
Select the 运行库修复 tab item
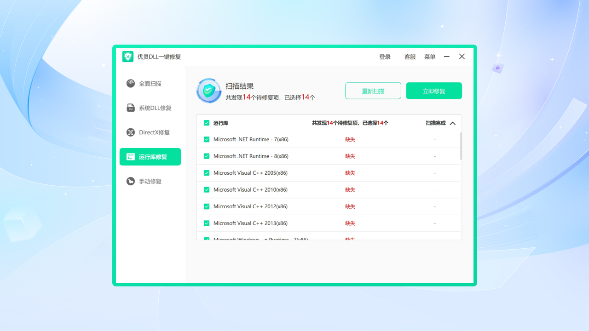point(150,156)
